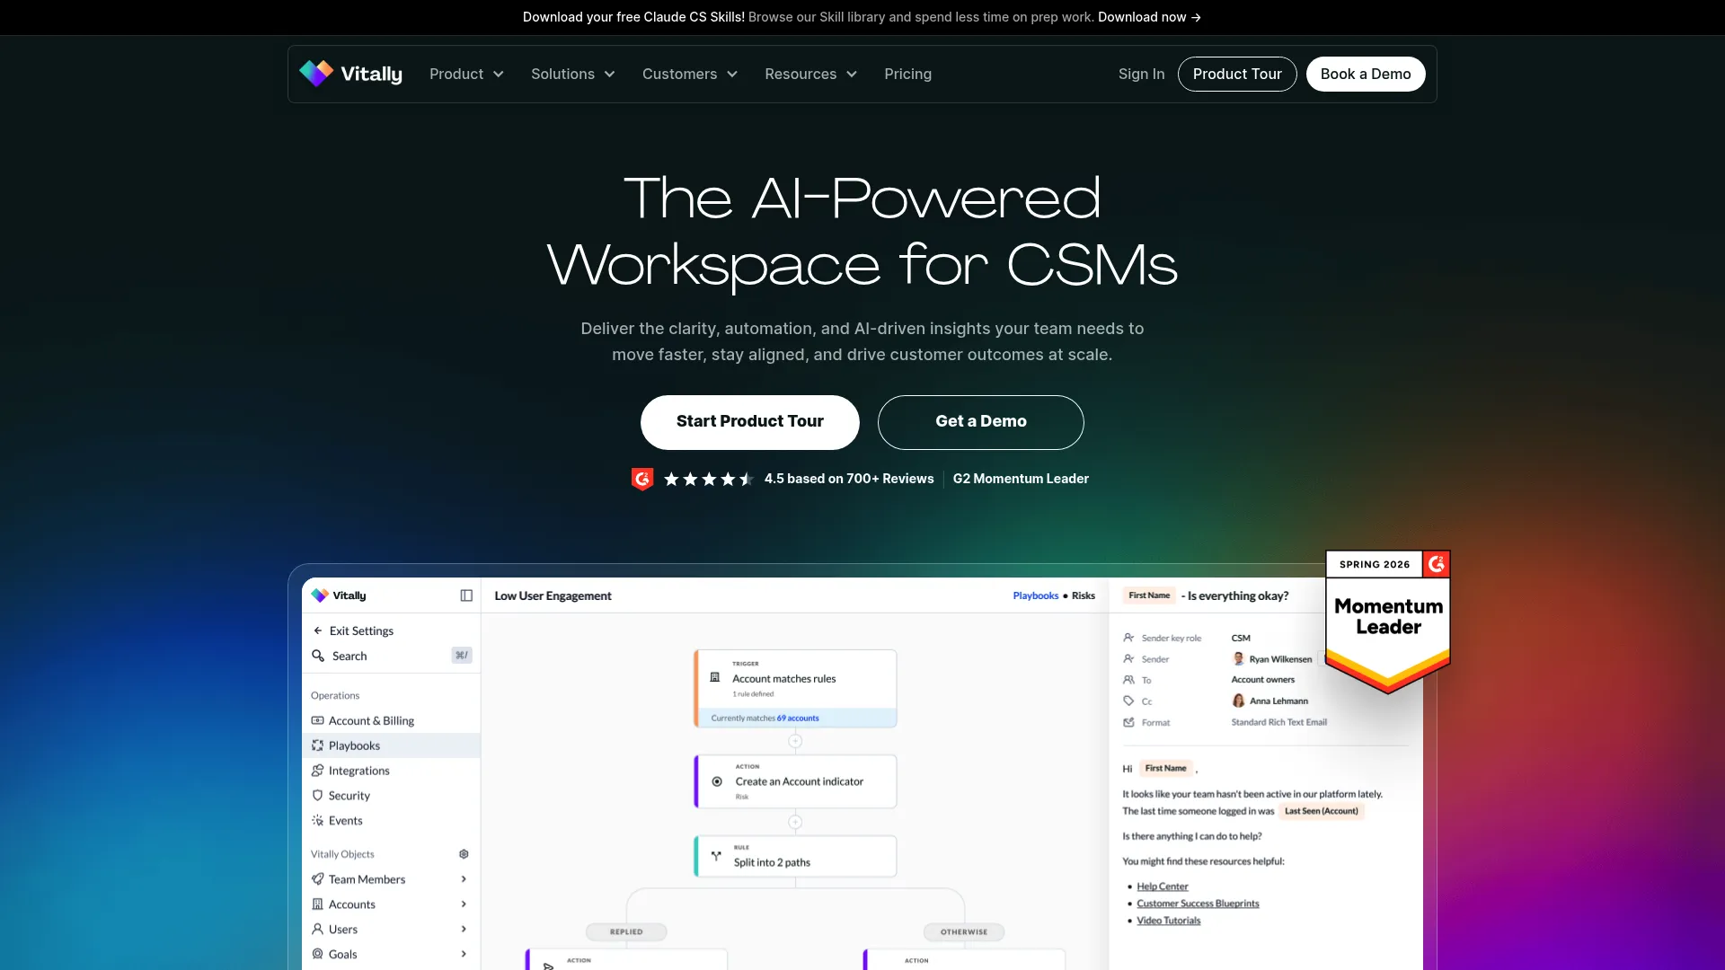1725x970 pixels.
Task: Click the G2 logo beside star rating
Action: pos(641,479)
